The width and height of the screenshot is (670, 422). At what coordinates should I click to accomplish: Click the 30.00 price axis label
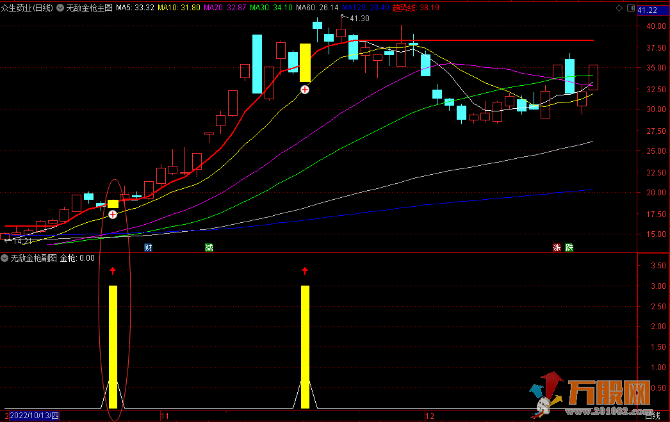pos(656,110)
